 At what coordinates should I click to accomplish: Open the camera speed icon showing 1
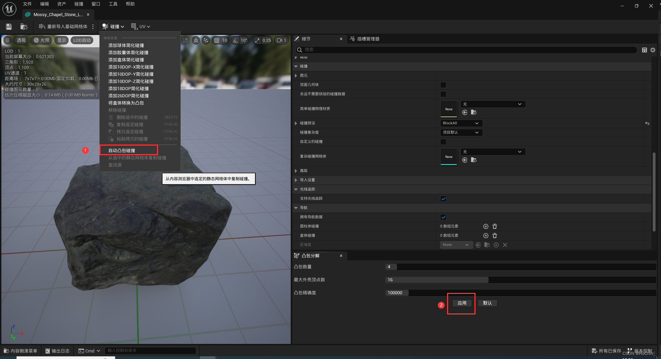tap(281, 40)
